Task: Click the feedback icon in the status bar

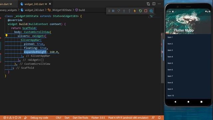Action: [x=153, y=118]
